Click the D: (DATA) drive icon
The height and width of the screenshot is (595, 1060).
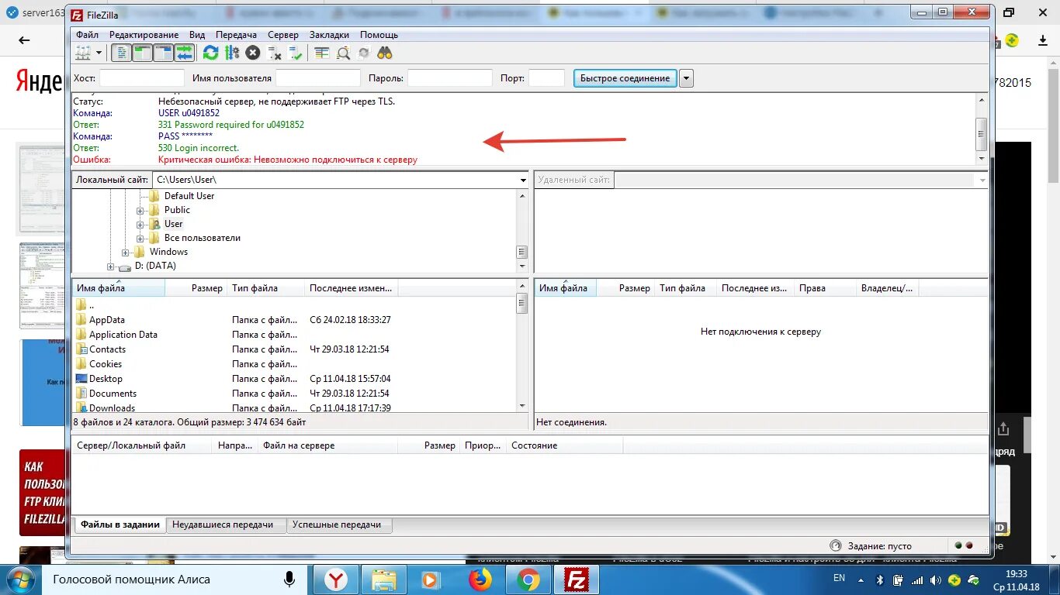pos(125,267)
